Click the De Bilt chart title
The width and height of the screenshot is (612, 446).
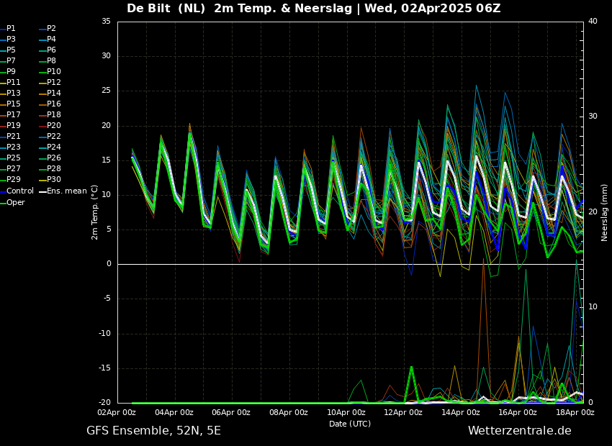(313, 9)
